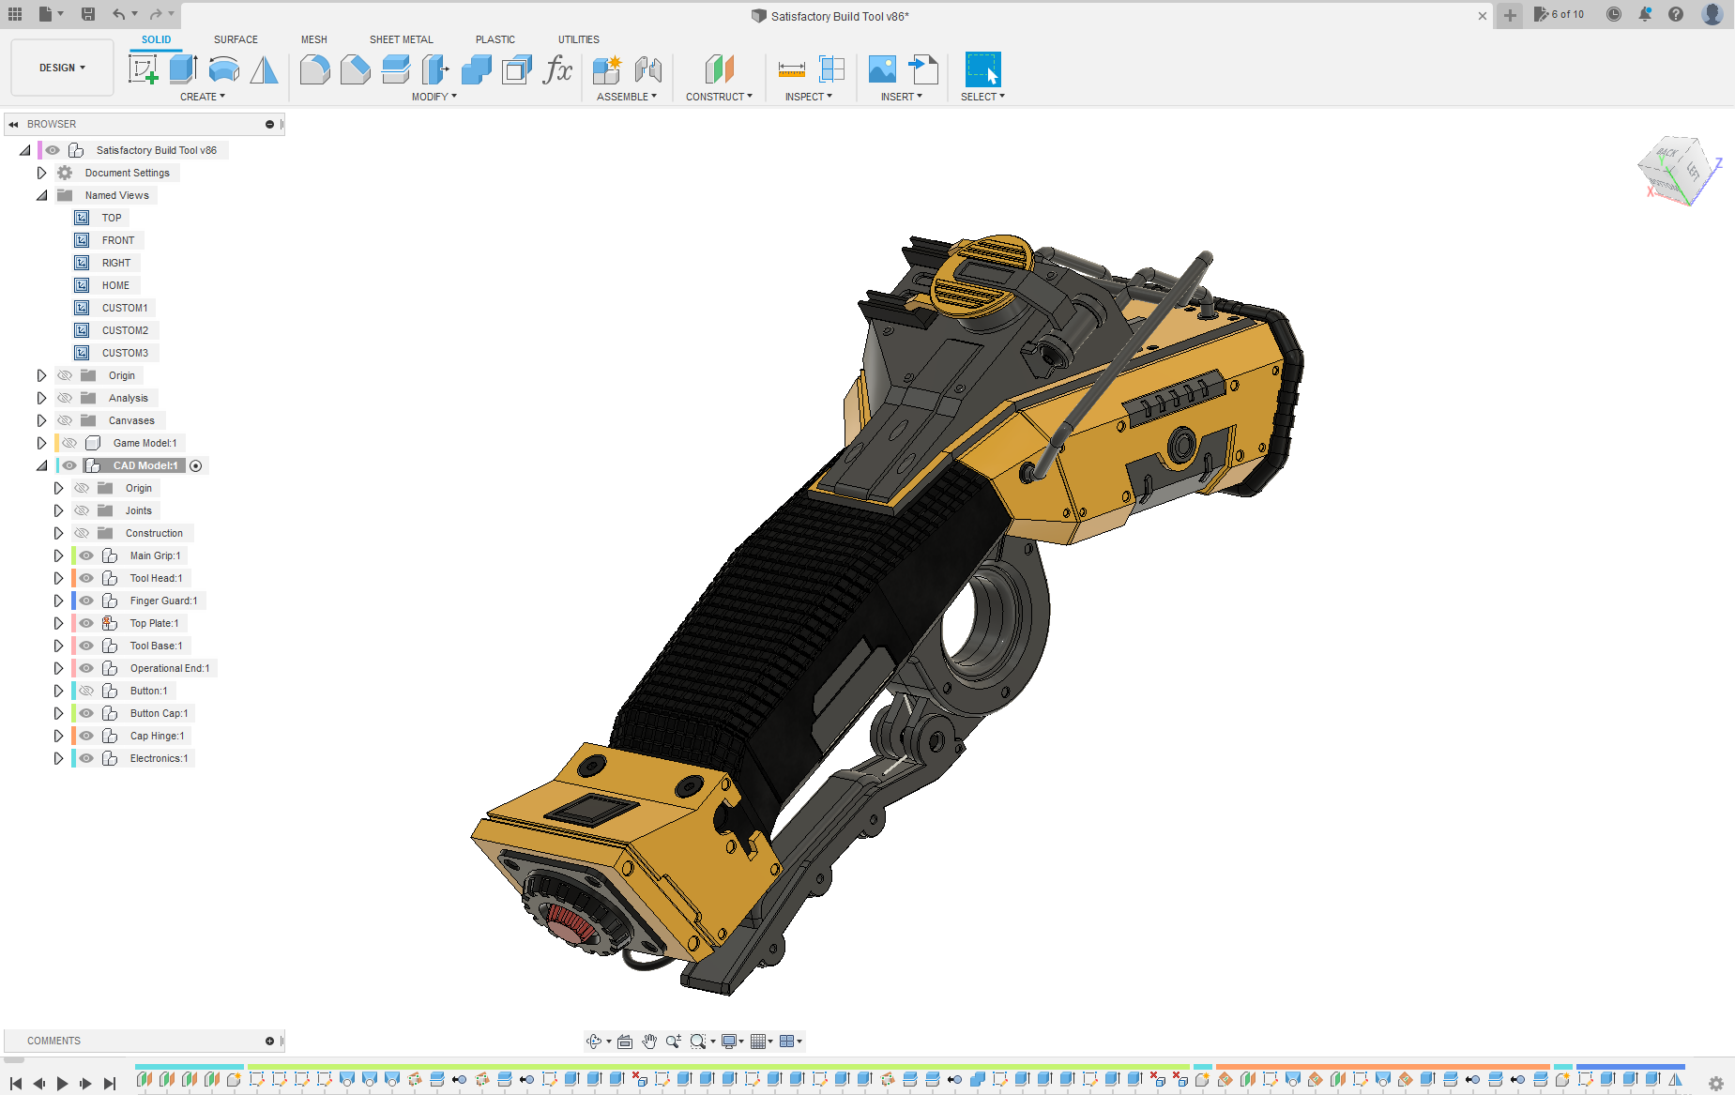The width and height of the screenshot is (1735, 1095).
Task: Activate the CAD Model radio button
Action: [196, 465]
